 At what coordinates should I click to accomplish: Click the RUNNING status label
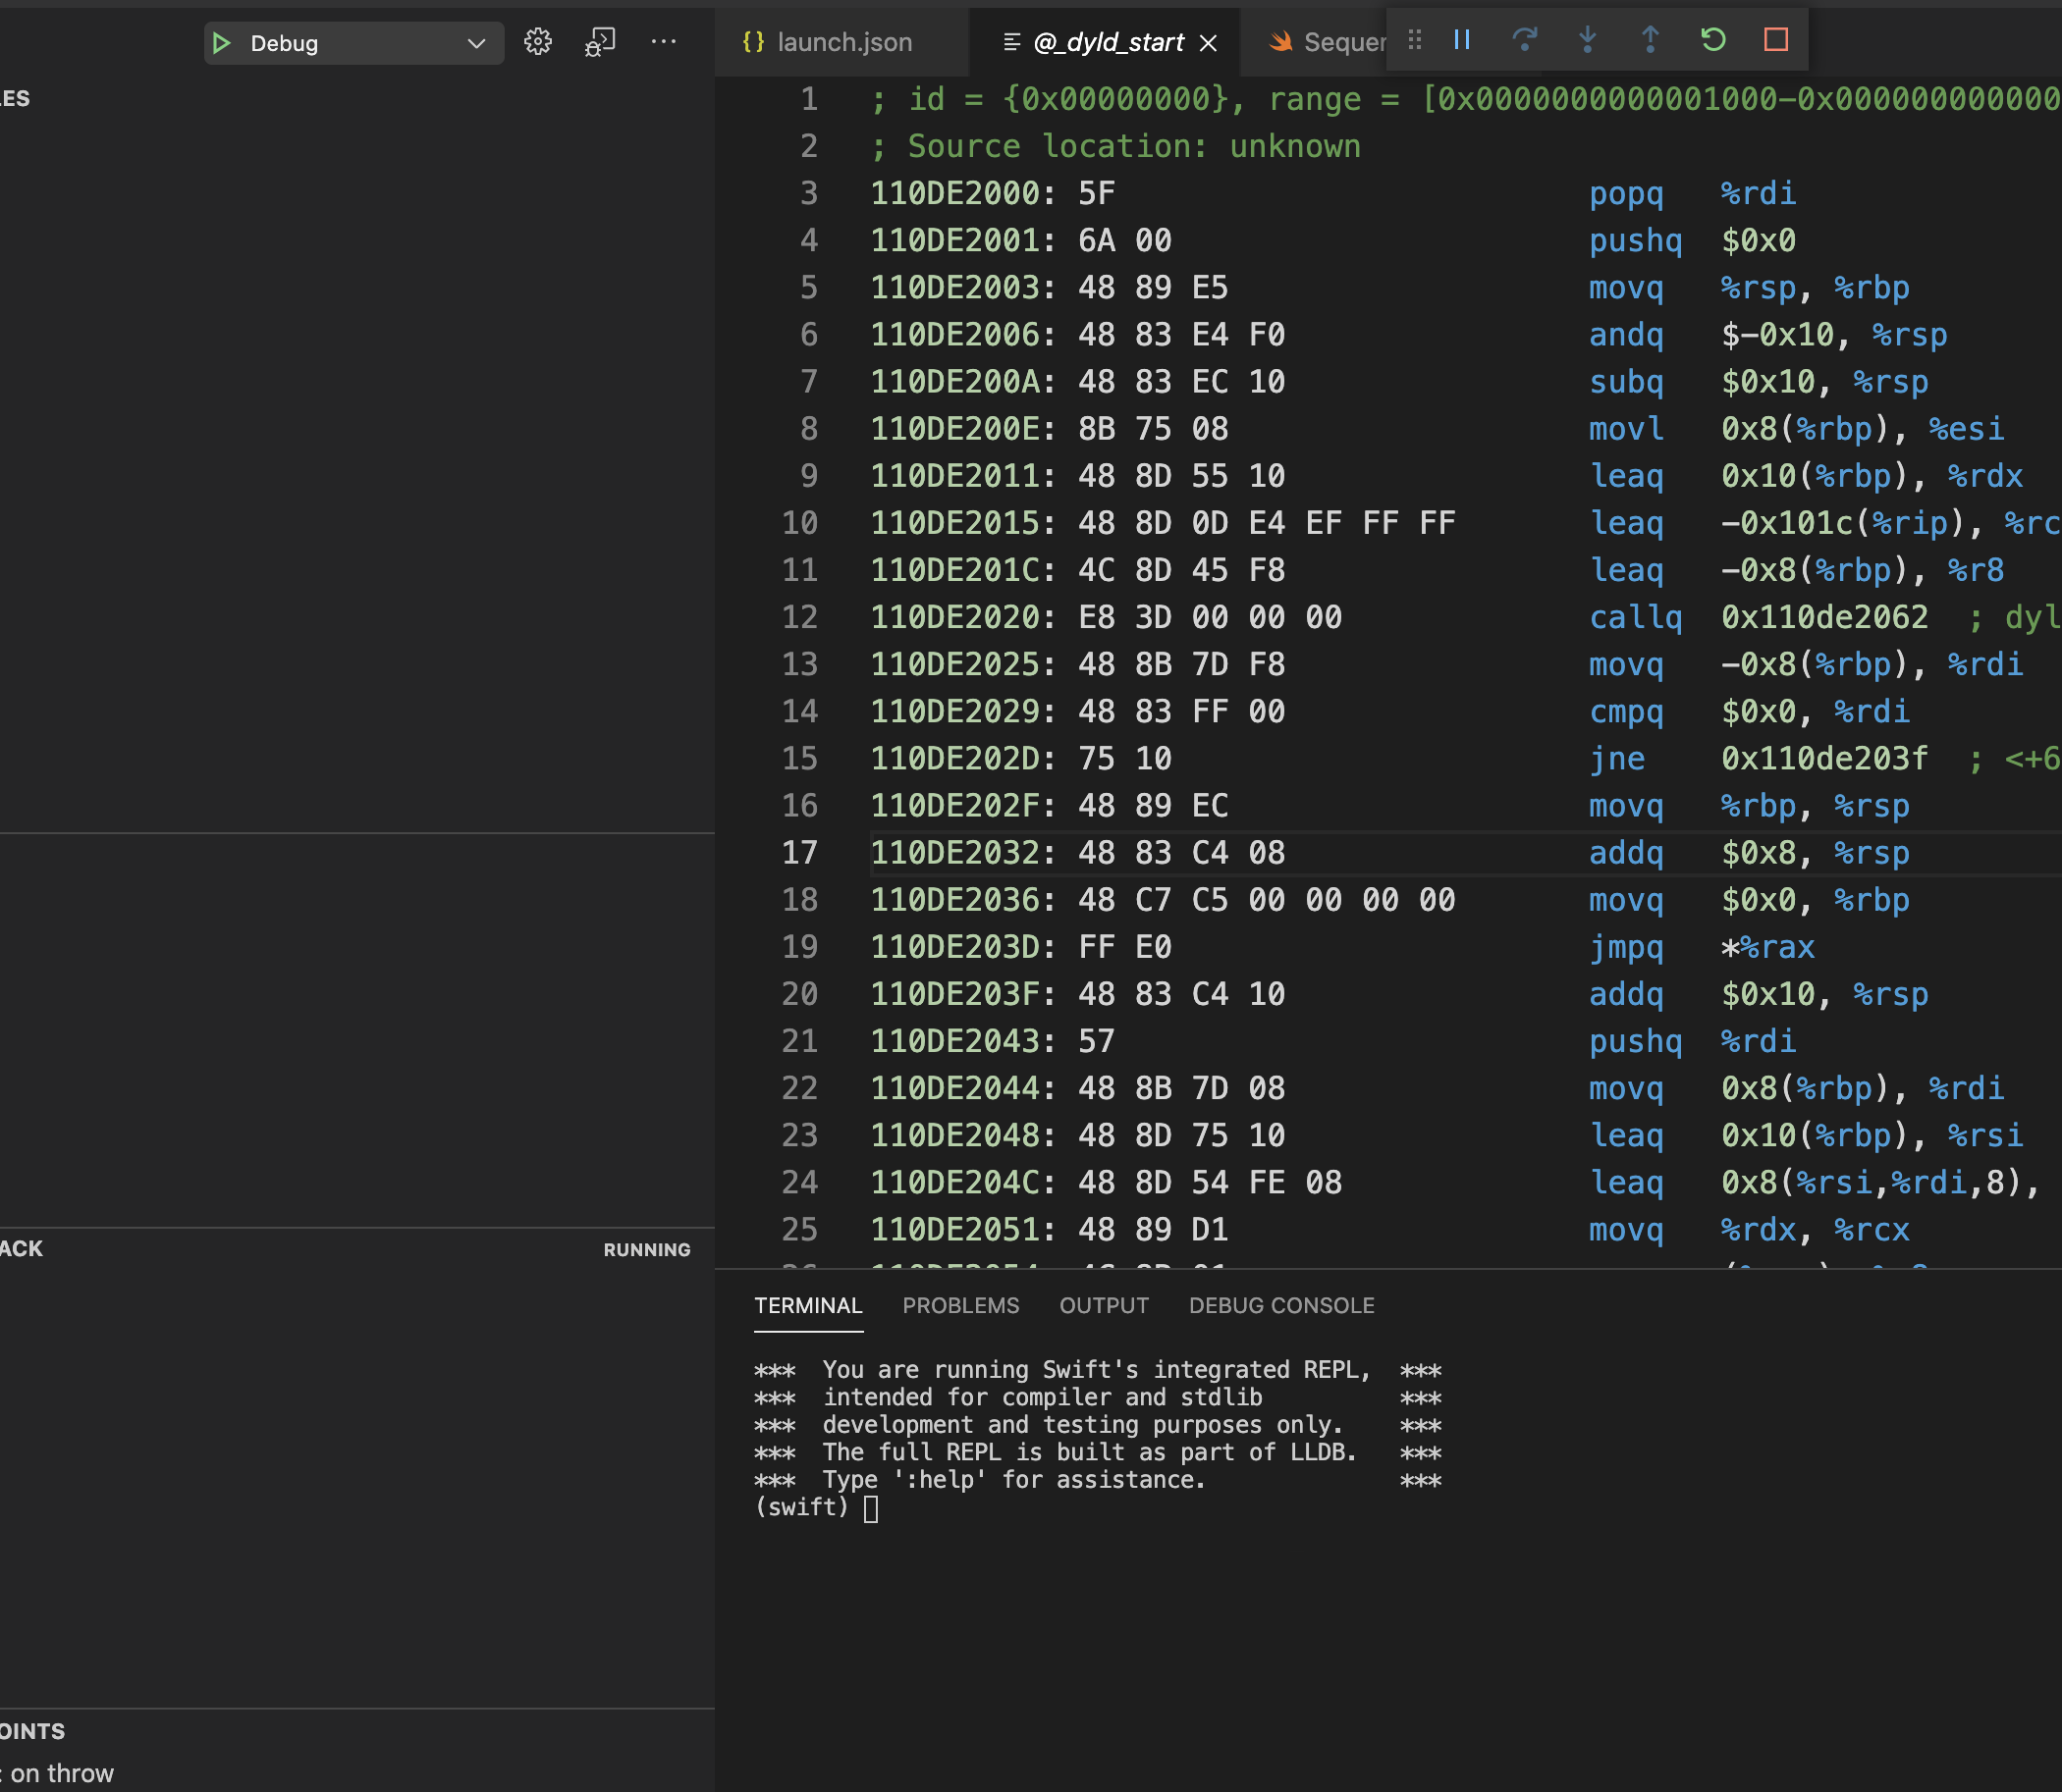[x=647, y=1250]
